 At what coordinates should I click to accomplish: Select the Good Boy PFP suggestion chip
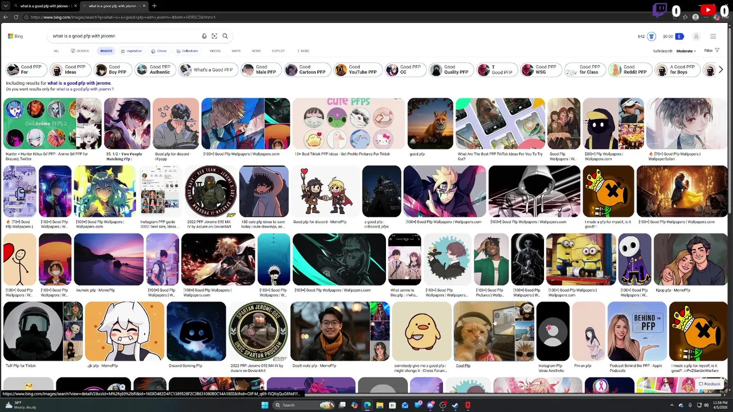click(112, 70)
